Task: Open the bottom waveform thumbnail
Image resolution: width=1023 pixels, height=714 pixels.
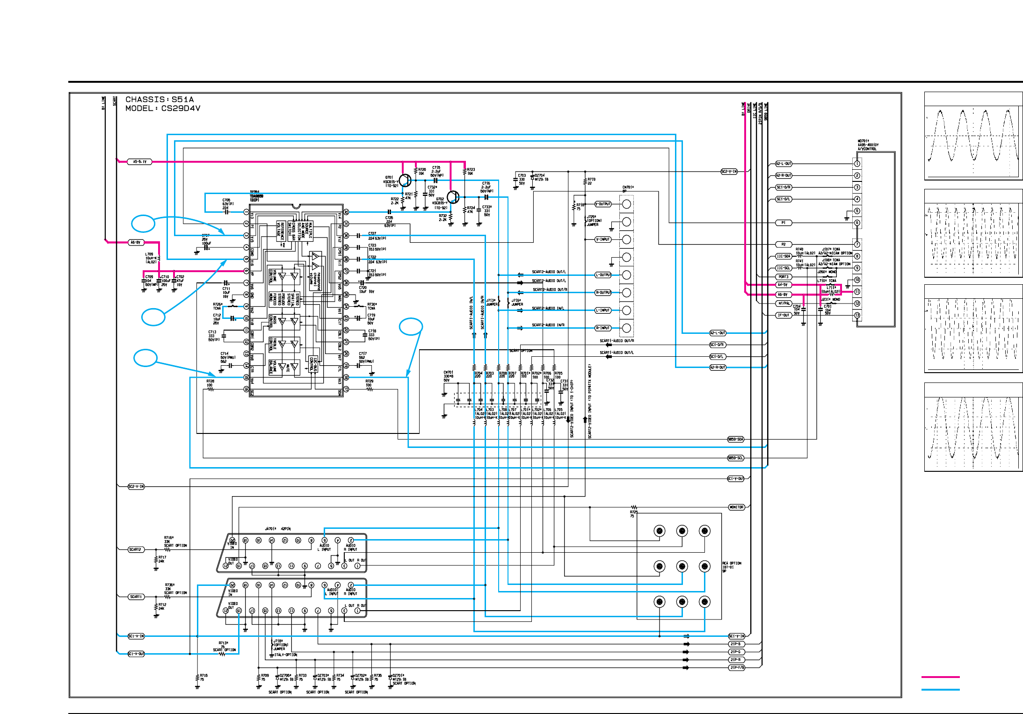Action: click(973, 427)
